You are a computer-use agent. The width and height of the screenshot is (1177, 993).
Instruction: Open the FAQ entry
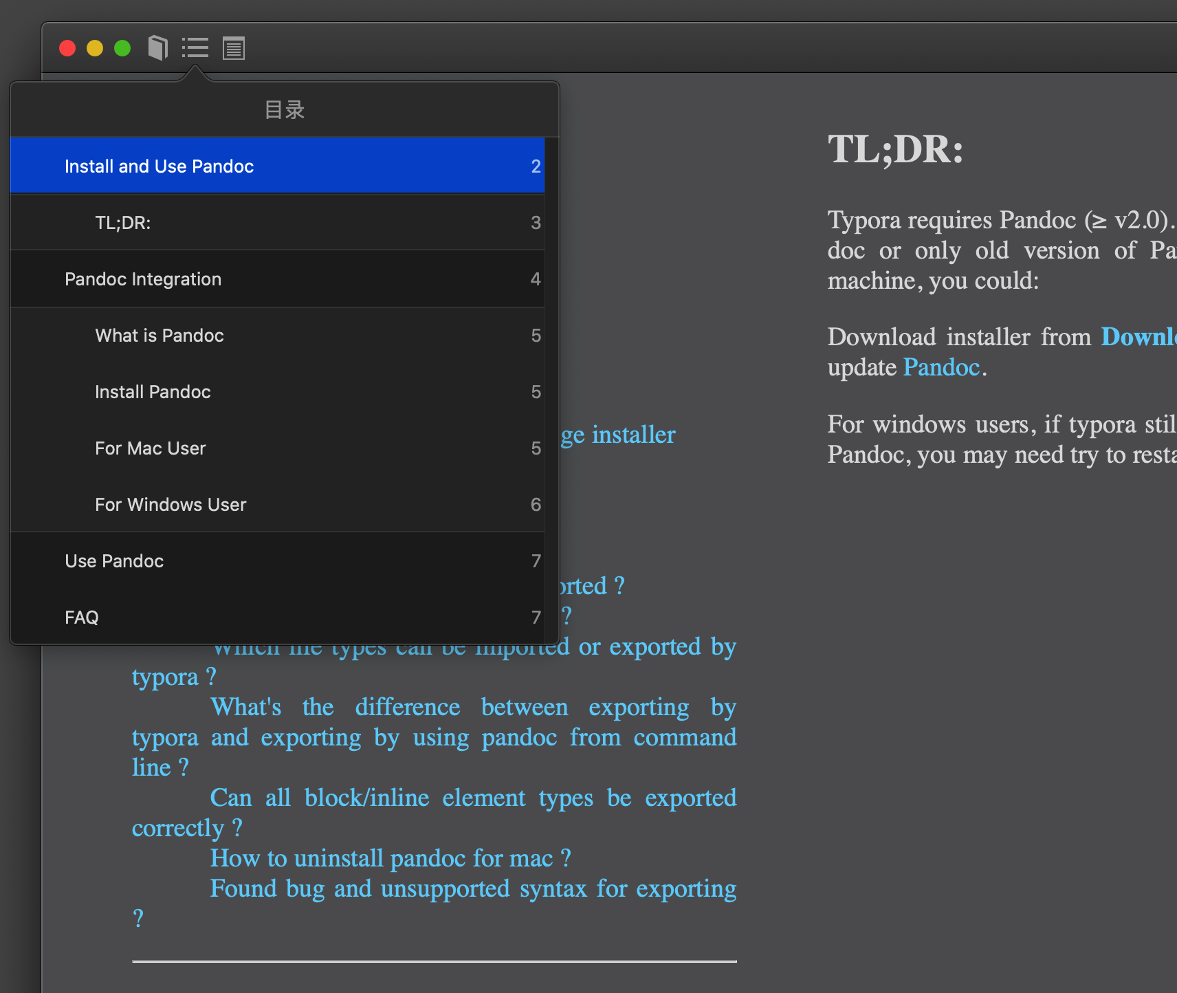coord(278,617)
